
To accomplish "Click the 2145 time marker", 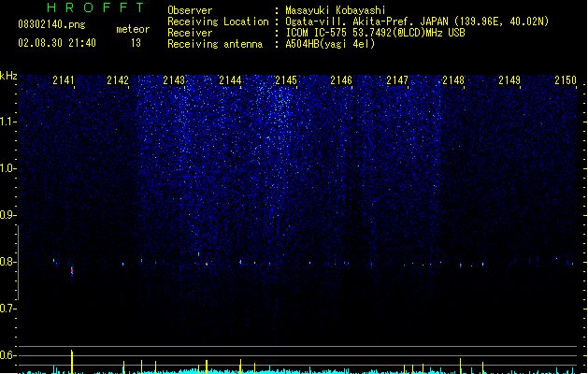I will [x=286, y=80].
